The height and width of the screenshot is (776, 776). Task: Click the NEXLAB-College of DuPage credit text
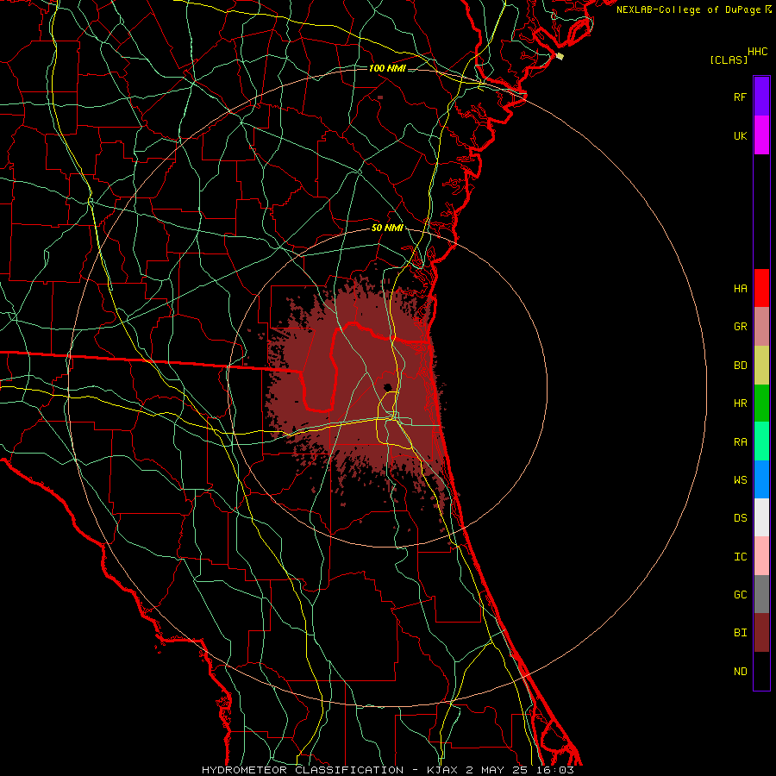tap(690, 9)
